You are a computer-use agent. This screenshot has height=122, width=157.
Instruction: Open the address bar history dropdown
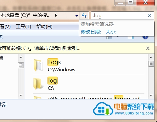(76, 16)
